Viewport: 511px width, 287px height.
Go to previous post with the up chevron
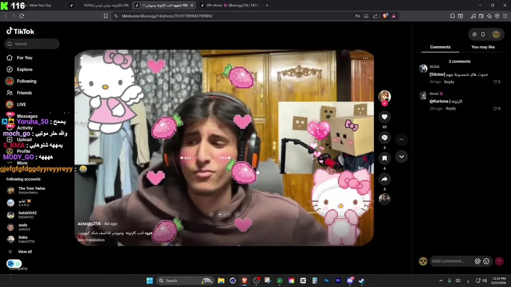pyautogui.click(x=402, y=140)
